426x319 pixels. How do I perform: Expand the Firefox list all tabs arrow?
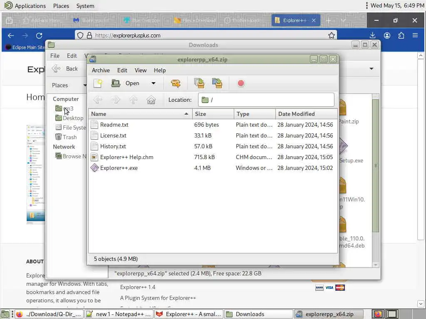(x=343, y=21)
